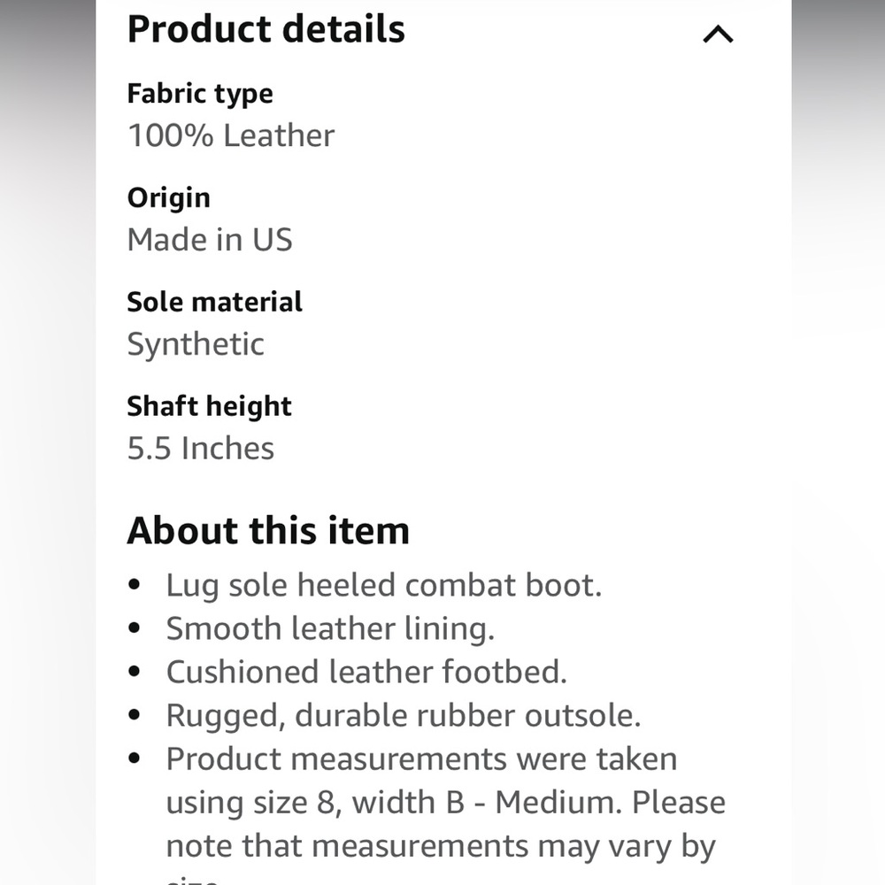
Task: Click the Made in US text
Action: tap(210, 240)
